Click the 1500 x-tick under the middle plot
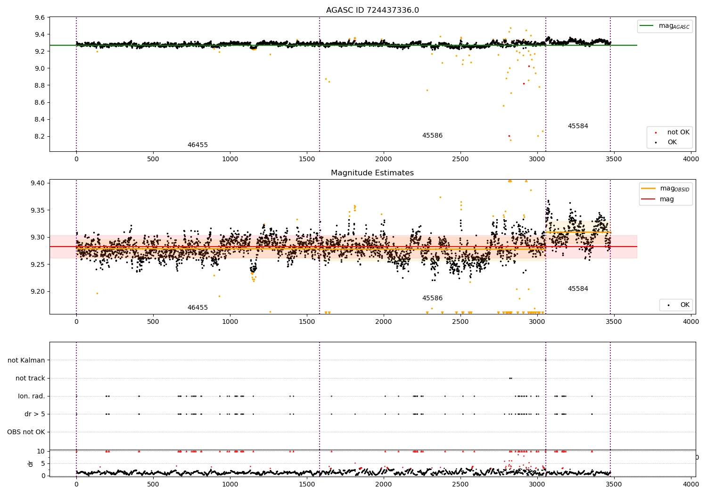Viewport: 707px width, 495px height. [x=307, y=322]
